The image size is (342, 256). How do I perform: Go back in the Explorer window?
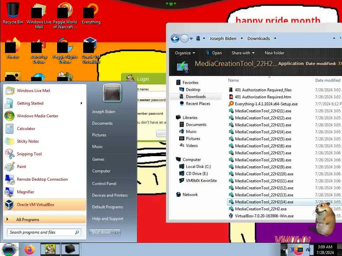coord(175,39)
